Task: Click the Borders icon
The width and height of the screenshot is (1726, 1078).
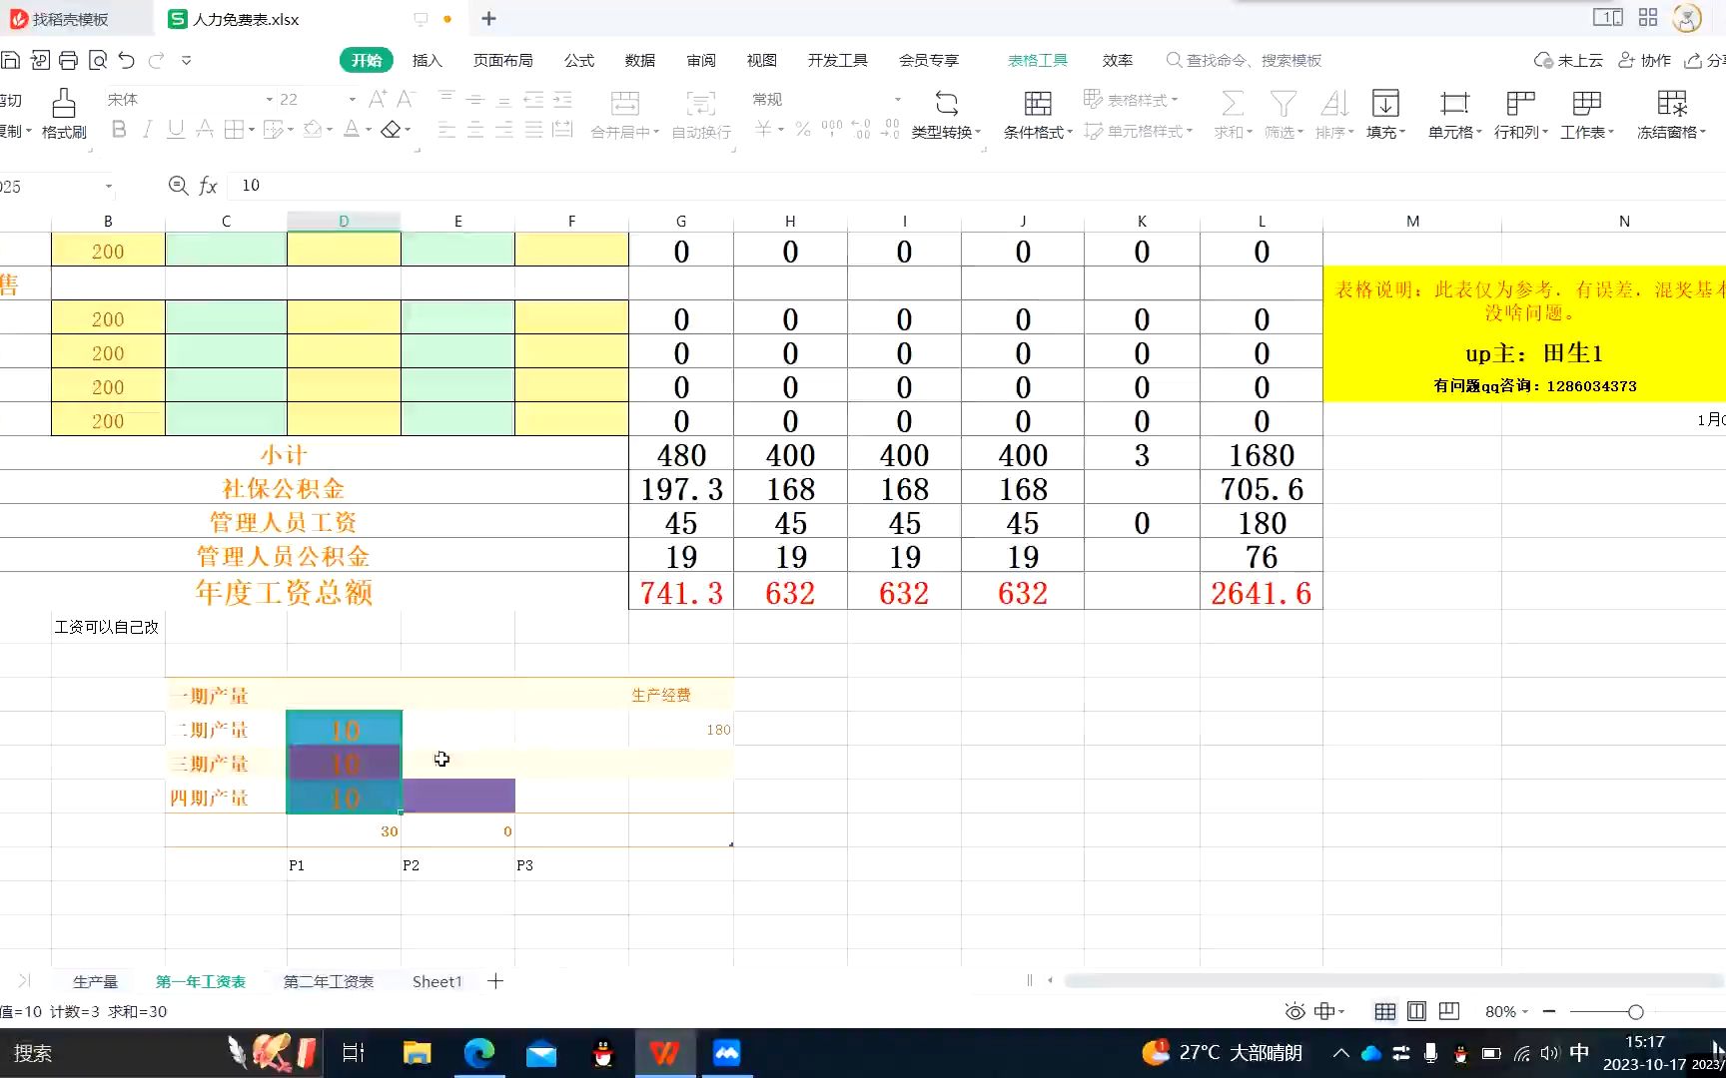Action: tap(234, 130)
